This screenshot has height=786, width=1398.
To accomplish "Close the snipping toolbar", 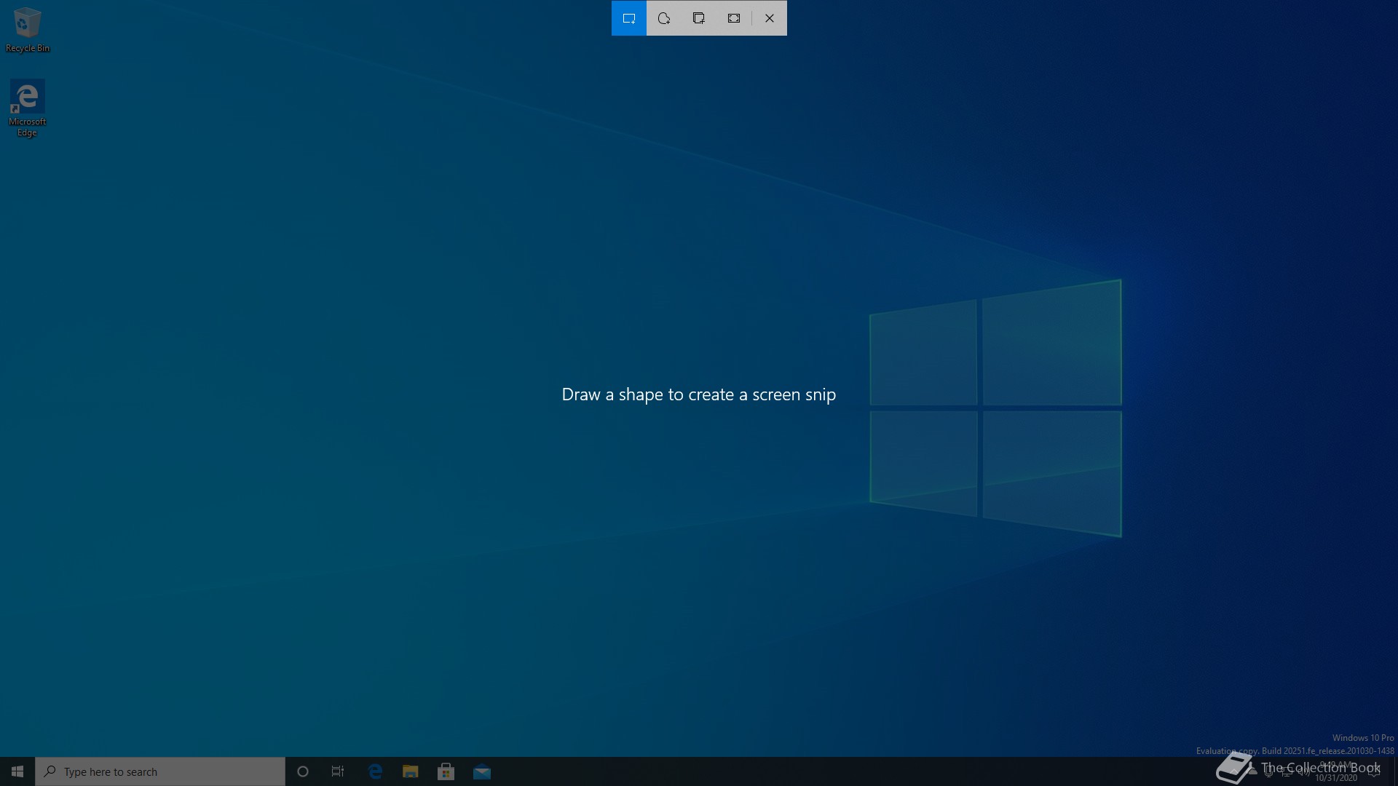I will click(770, 18).
